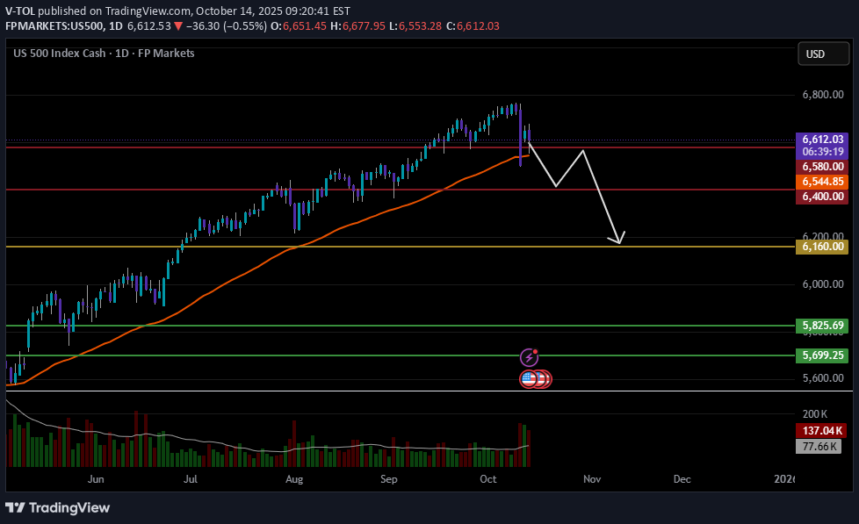
Task: Click the frontmost US flag economic event icon
Action: pos(529,379)
